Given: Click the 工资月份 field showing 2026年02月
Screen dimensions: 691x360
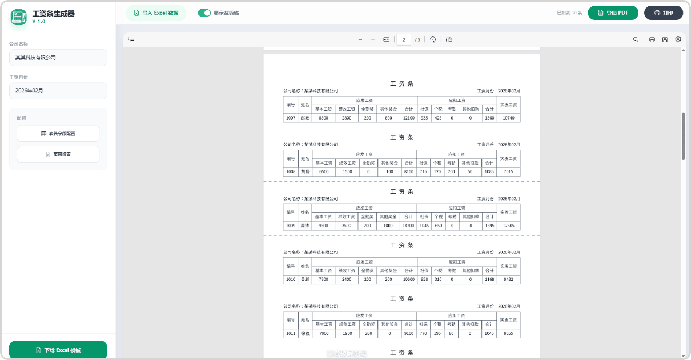Looking at the screenshot, I should coord(58,91).
